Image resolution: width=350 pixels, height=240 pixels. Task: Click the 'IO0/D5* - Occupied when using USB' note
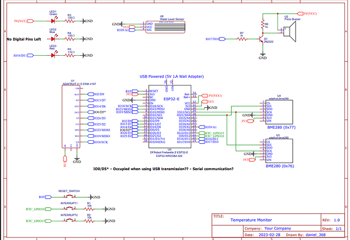pyautogui.click(x=163, y=169)
